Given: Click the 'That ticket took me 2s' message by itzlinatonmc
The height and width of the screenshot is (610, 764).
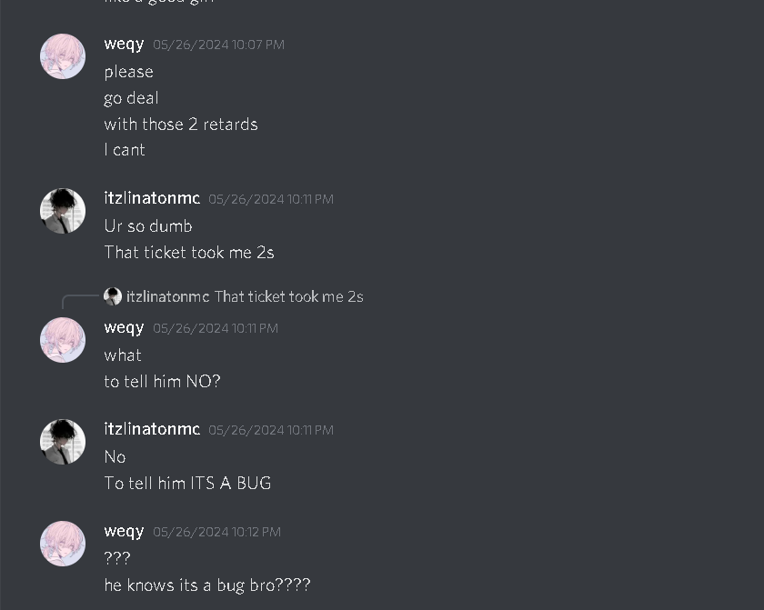Looking at the screenshot, I should (x=189, y=252).
